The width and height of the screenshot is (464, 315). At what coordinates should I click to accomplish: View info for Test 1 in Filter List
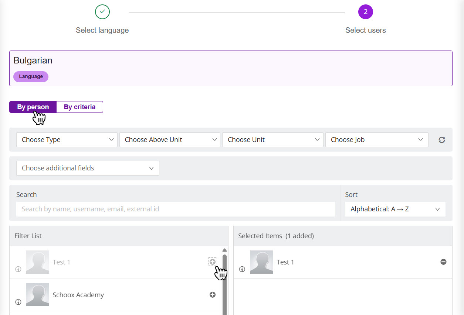pyautogui.click(x=18, y=269)
